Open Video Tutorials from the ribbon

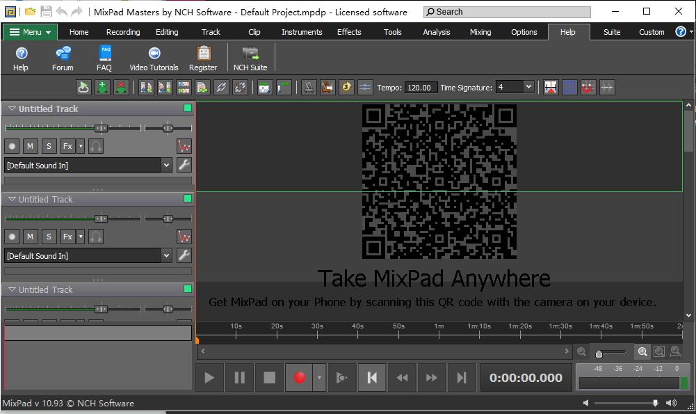click(153, 57)
